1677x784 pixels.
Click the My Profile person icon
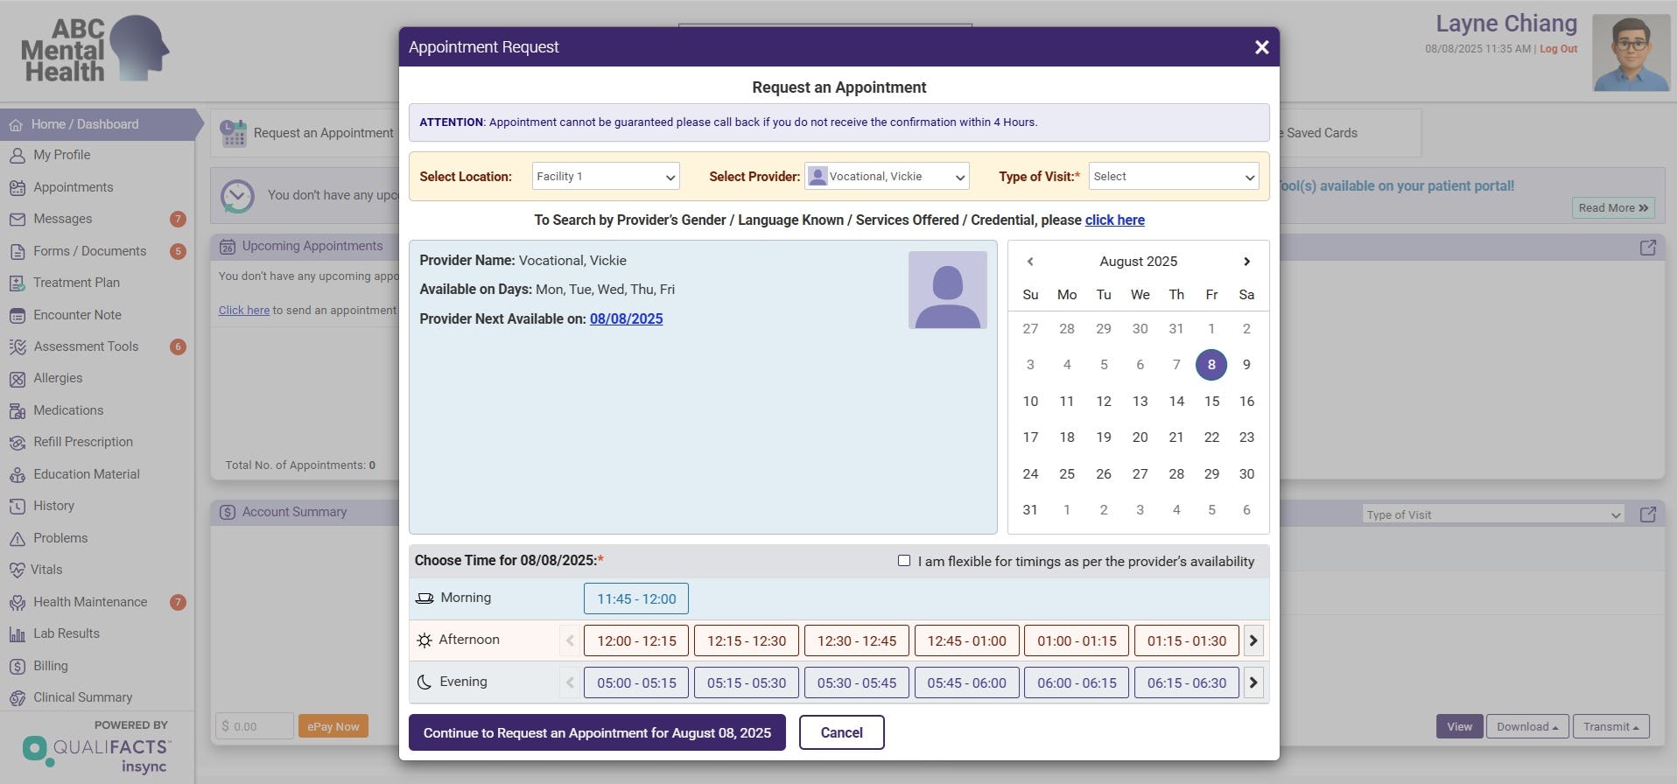click(17, 156)
